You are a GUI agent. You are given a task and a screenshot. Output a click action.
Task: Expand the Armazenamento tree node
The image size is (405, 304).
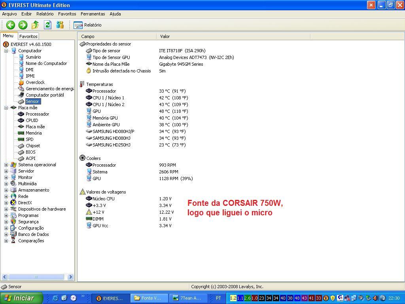(x=6, y=190)
